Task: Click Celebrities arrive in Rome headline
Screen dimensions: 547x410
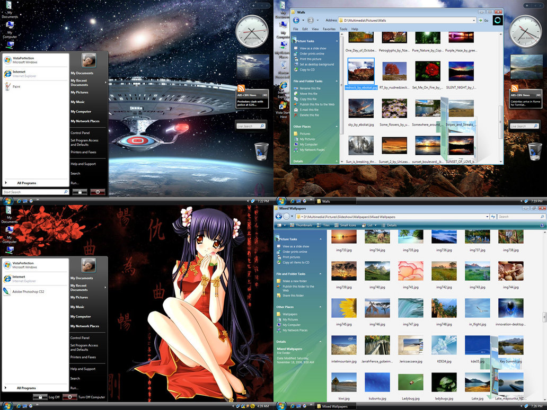Action: tap(525, 103)
